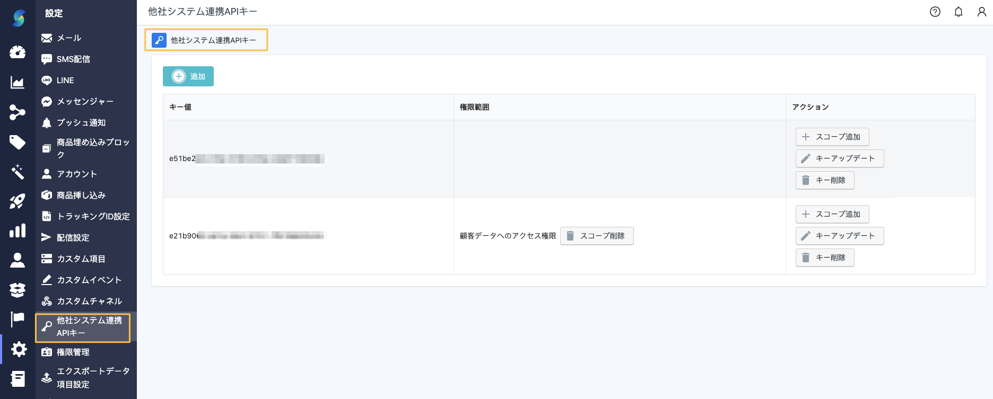
Task: Open the dashboard gauge icon in the left rail
Action: tap(18, 52)
